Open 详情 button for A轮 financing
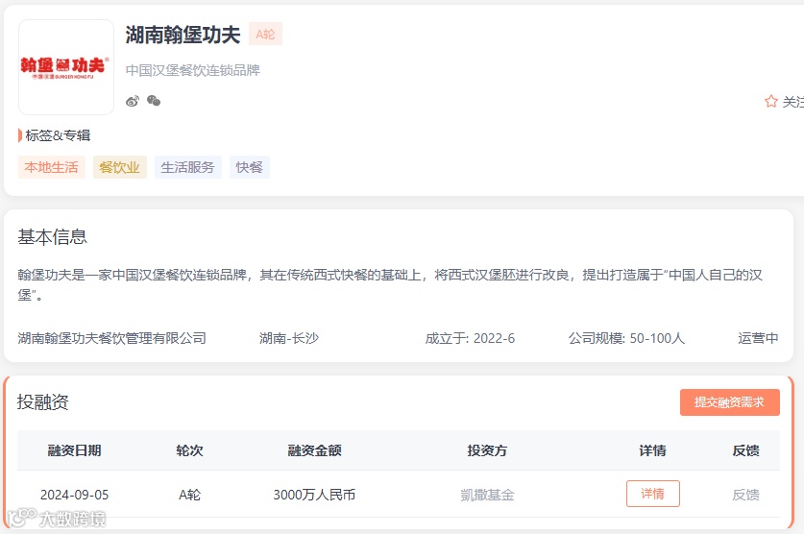 click(653, 494)
